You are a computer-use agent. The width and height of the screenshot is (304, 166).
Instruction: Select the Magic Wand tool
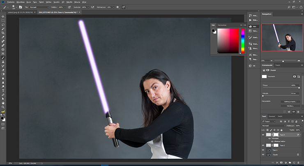pos(3,29)
